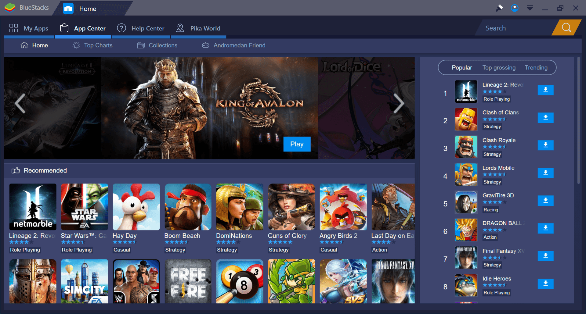The height and width of the screenshot is (314, 586).
Task: Go to Top Charts section
Action: [93, 45]
